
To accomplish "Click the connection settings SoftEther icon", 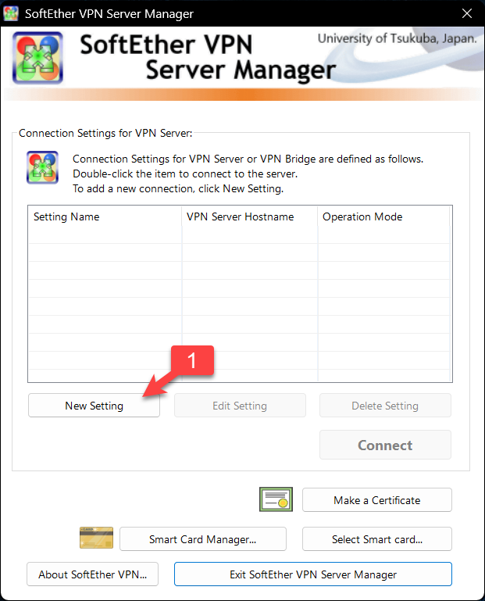I will coord(42,167).
